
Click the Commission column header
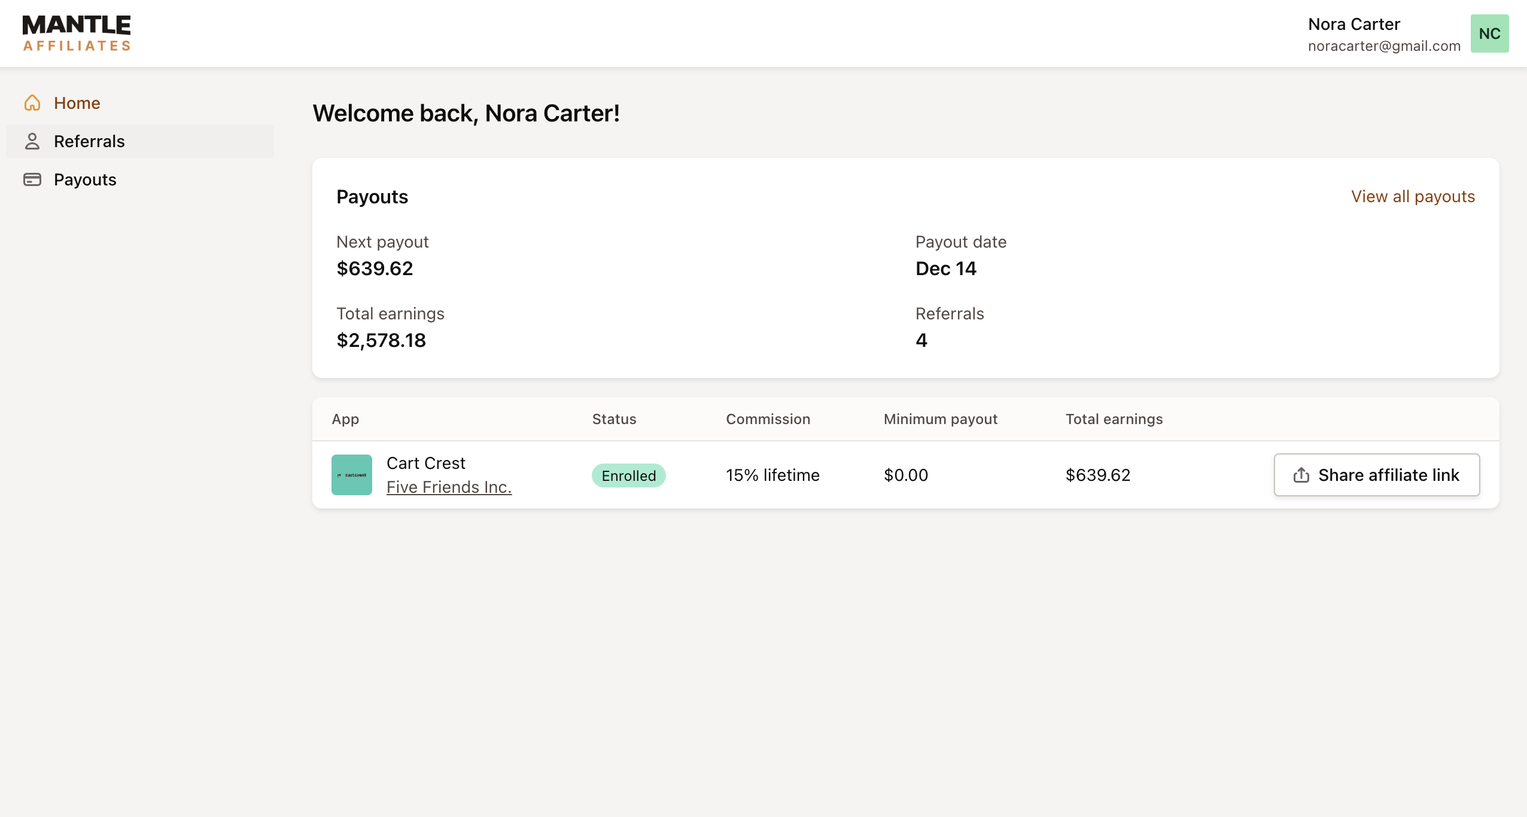pos(768,419)
